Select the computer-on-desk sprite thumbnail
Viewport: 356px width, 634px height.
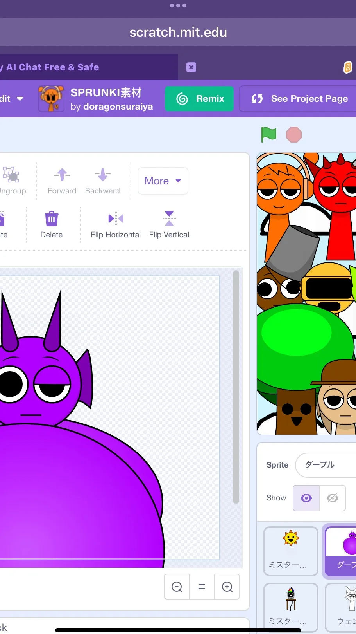[x=291, y=607]
